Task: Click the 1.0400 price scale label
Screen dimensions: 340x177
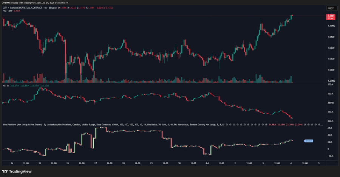Action: click(331, 59)
